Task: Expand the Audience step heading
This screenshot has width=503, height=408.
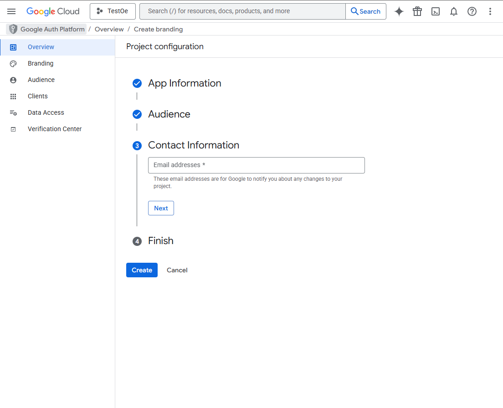Action: [169, 114]
